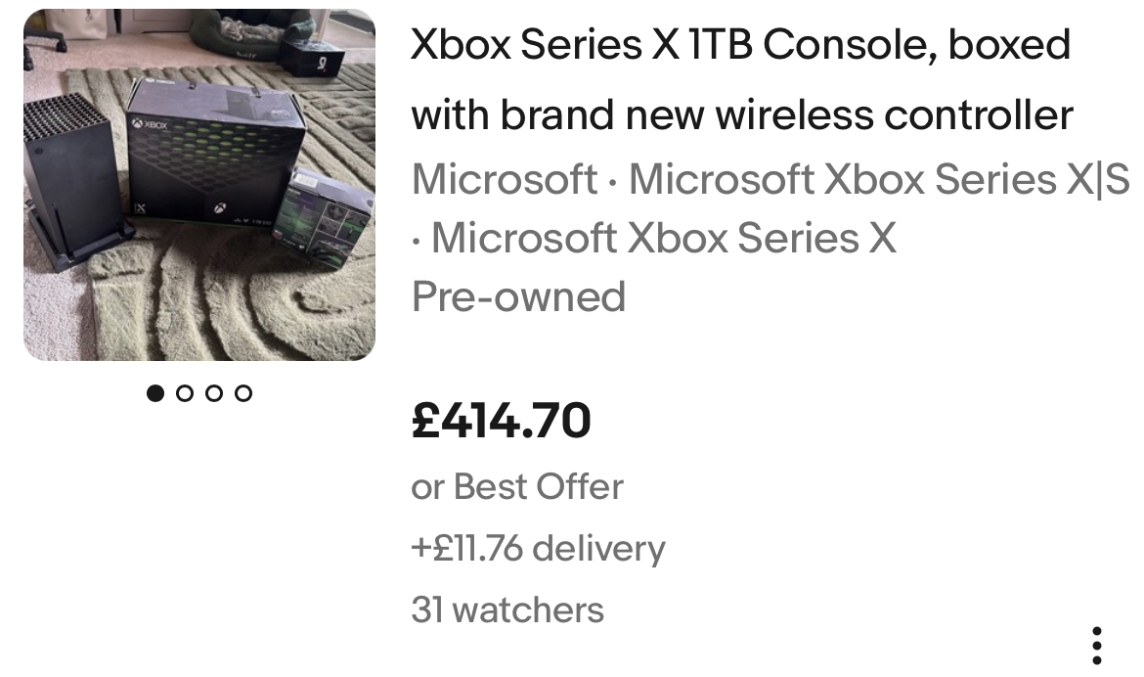Click the 'or Best Offer' text

[517, 486]
